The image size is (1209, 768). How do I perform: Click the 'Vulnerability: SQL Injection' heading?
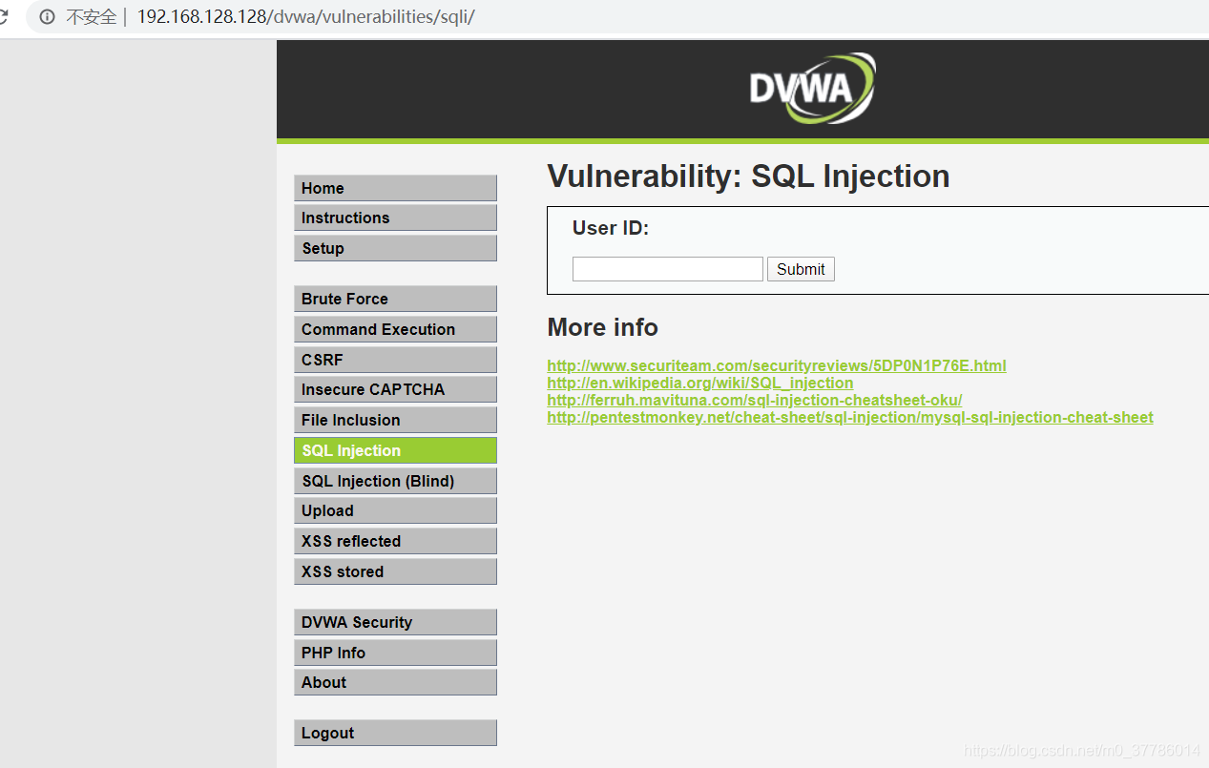[x=748, y=176]
